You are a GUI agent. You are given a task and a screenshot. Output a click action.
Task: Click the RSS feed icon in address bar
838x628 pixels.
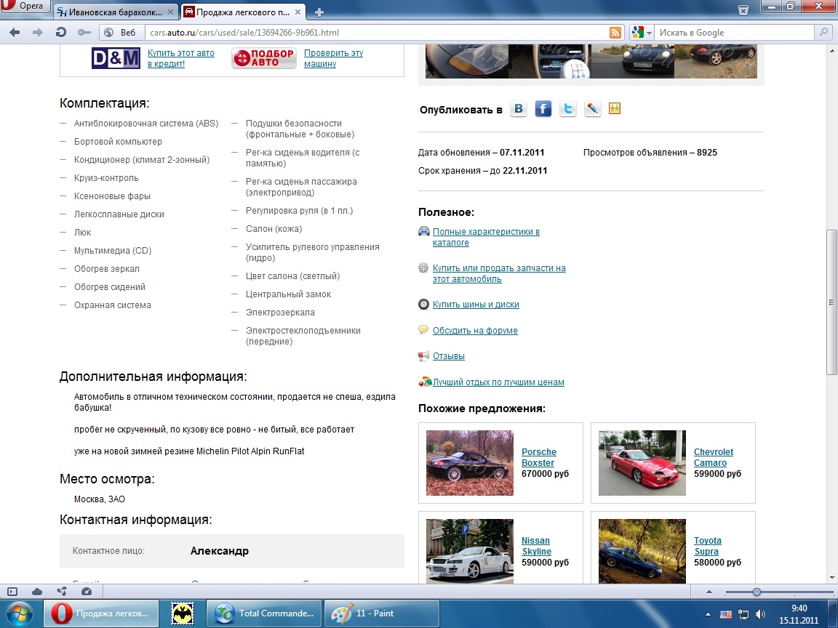615,33
